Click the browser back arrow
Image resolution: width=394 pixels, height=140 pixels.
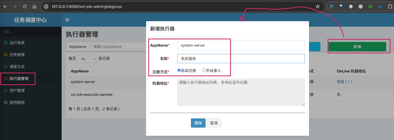6,7
